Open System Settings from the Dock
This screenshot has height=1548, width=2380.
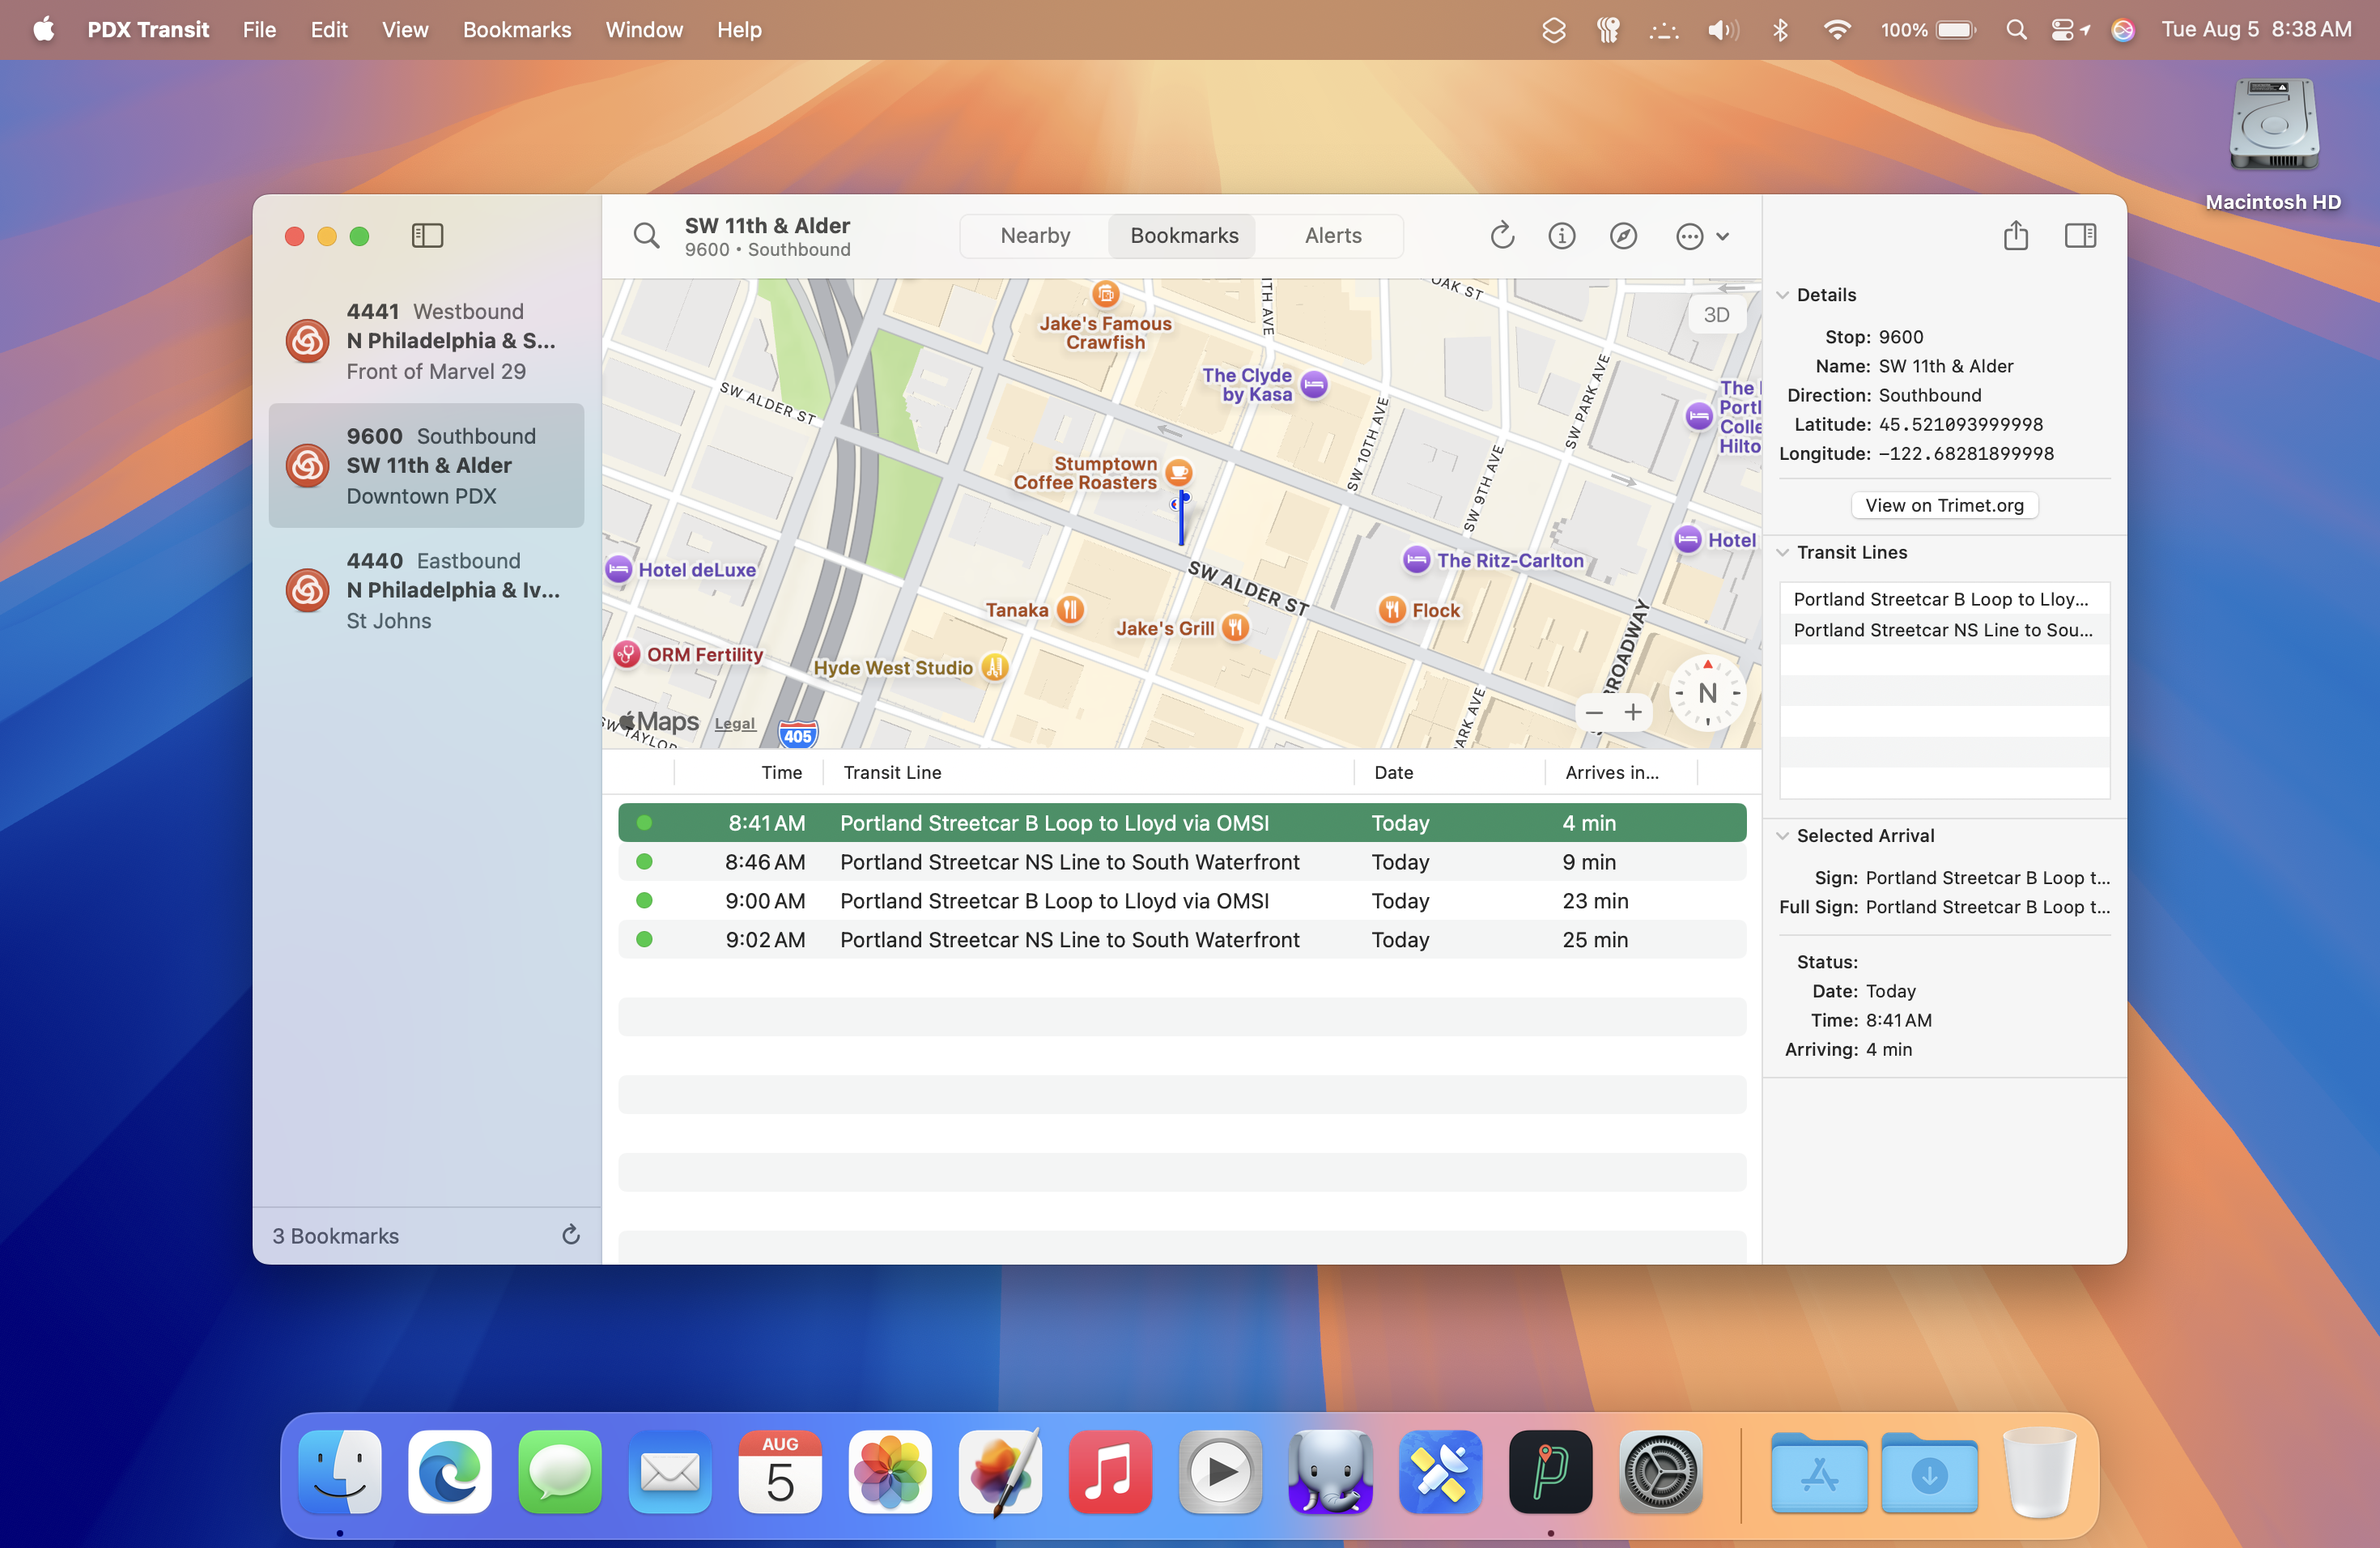click(x=1660, y=1470)
